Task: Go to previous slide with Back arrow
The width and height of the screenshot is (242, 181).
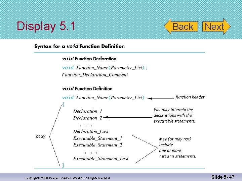Action: [x=181, y=26]
